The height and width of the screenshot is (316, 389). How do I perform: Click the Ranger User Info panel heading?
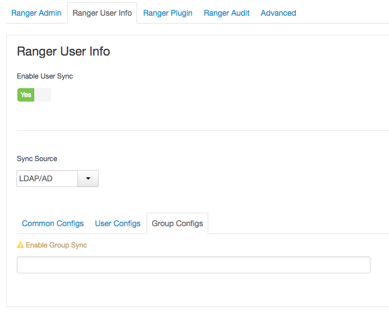[x=63, y=52]
